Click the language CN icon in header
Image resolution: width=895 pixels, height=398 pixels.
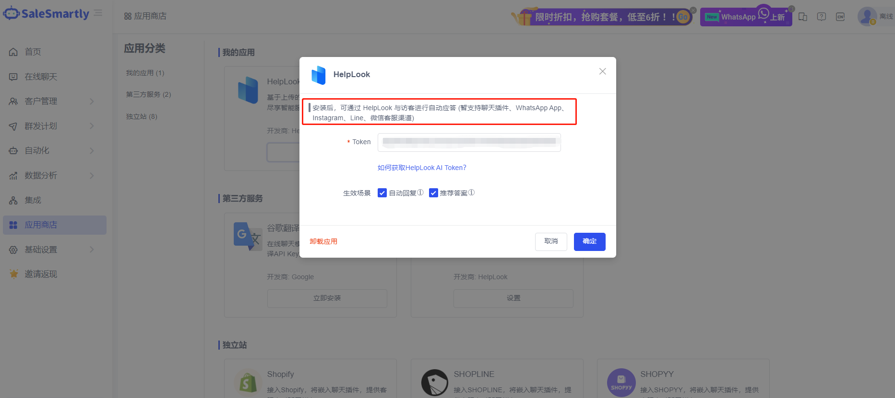[x=840, y=17]
